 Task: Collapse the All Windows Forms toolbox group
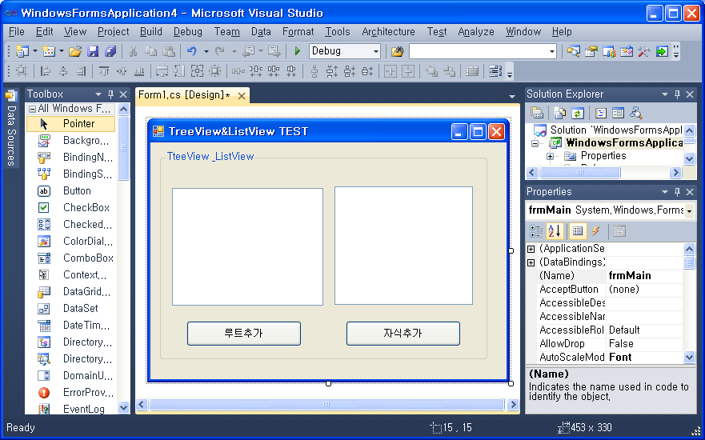click(x=32, y=109)
